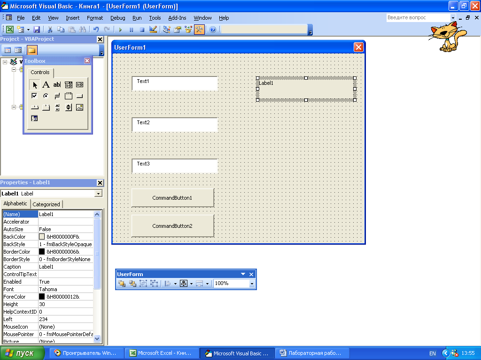This screenshot has height=360, width=481.
Task: Run the macro with the play icon
Action: [120, 30]
